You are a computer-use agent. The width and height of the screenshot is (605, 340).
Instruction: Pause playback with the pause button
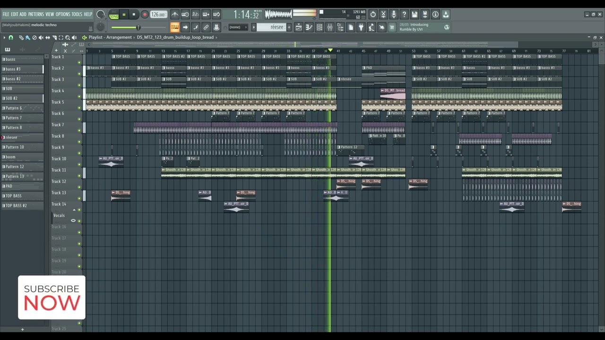tap(124, 15)
